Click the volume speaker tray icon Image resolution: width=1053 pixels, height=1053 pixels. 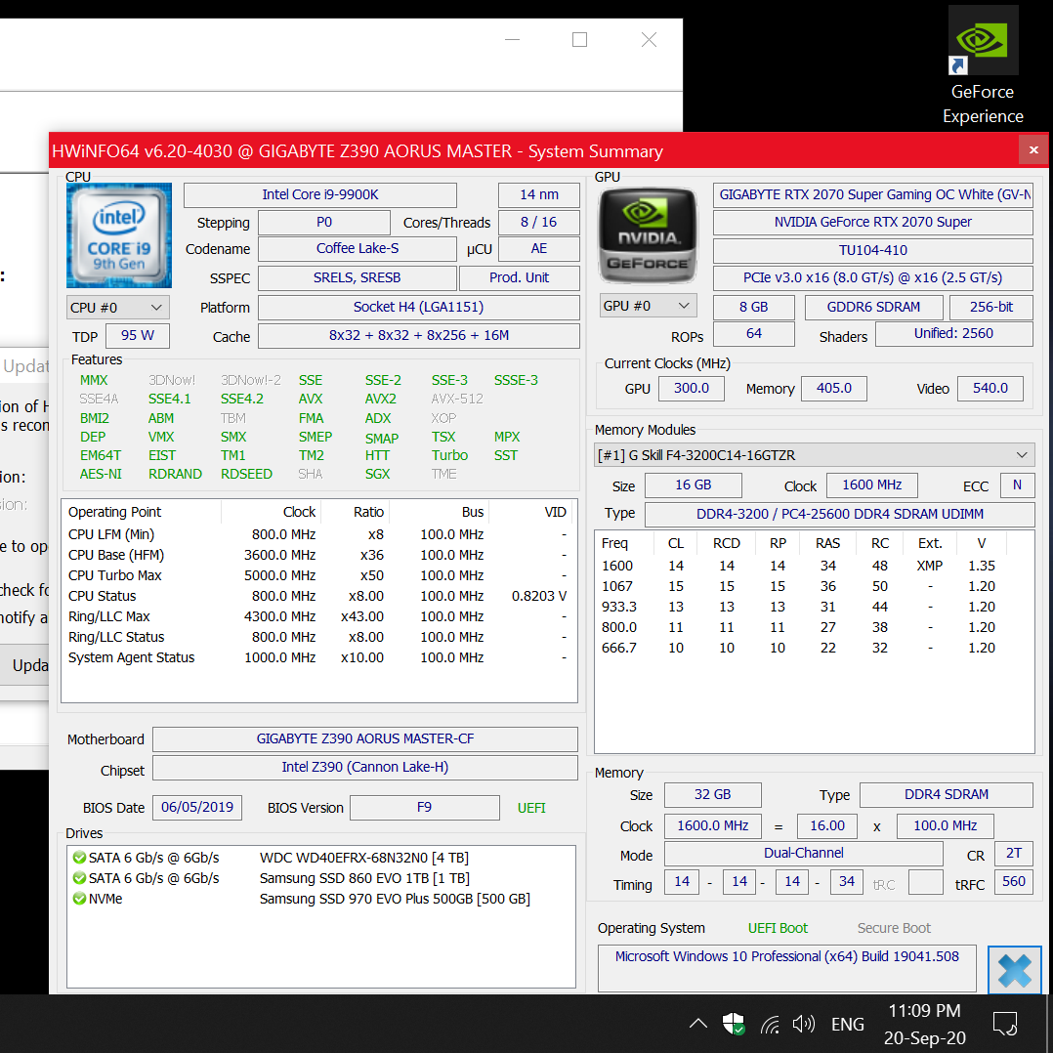(803, 1024)
